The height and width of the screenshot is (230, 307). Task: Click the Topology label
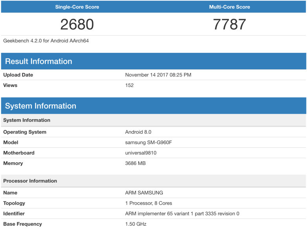[14, 203]
